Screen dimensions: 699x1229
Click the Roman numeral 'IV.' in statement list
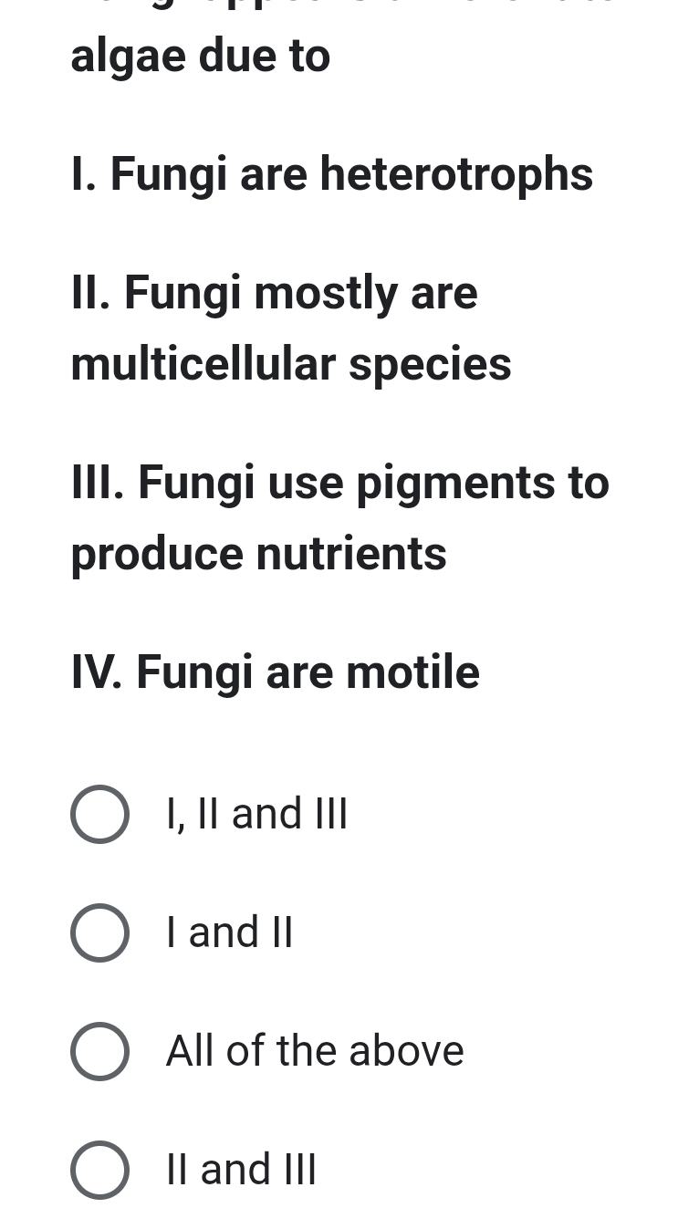pyautogui.click(x=97, y=673)
